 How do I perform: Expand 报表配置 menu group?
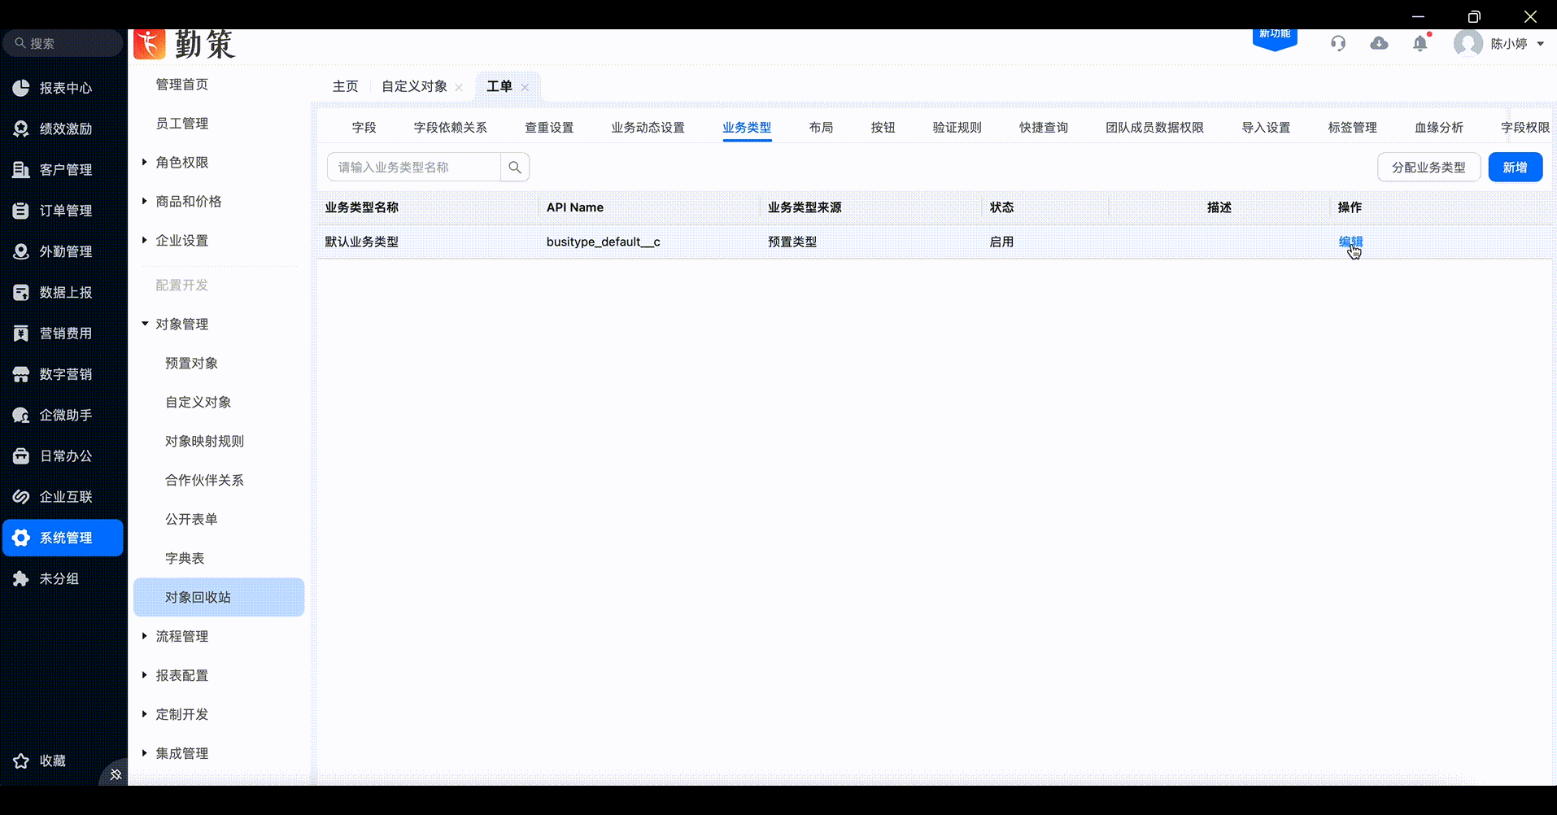point(144,675)
